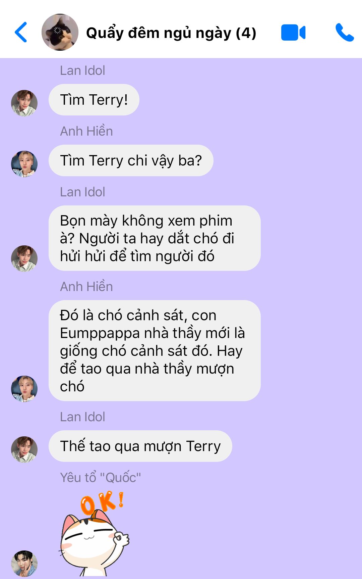Tap Lan Idol's avatar beside "Tìm Terry!"
This screenshot has height=579, width=362.
pyautogui.click(x=24, y=103)
